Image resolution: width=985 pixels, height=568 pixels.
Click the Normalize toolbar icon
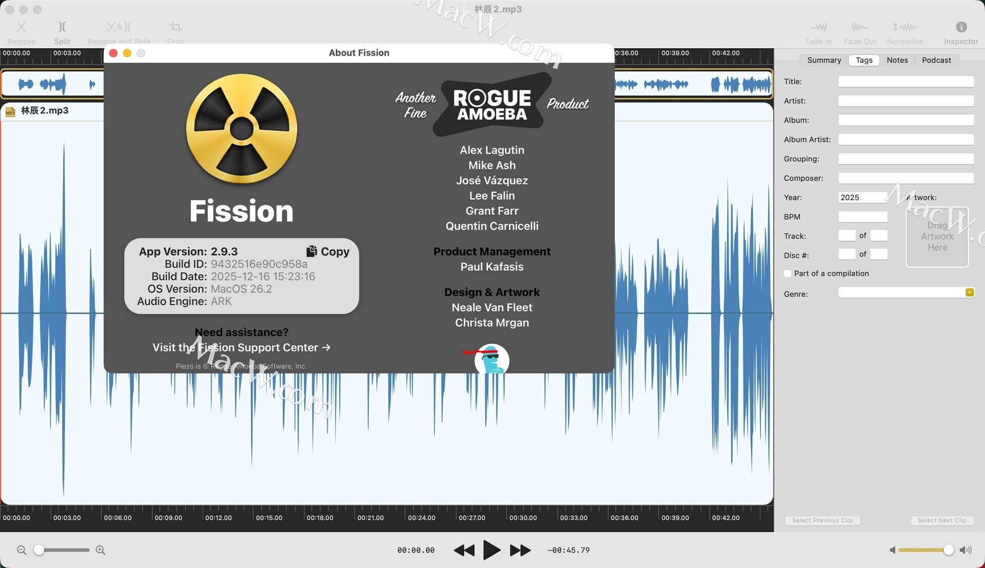point(904,27)
